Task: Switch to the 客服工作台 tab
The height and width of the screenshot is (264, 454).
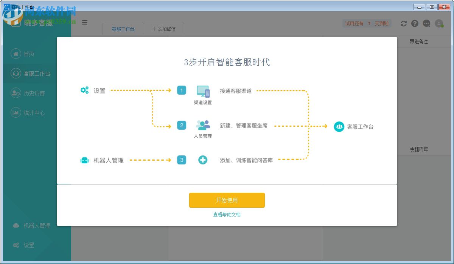Action: 123,29
